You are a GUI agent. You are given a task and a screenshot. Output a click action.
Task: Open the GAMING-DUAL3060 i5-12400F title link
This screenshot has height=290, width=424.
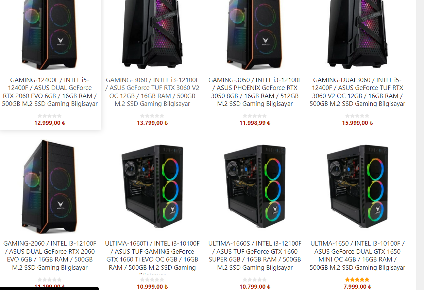pyautogui.click(x=358, y=92)
